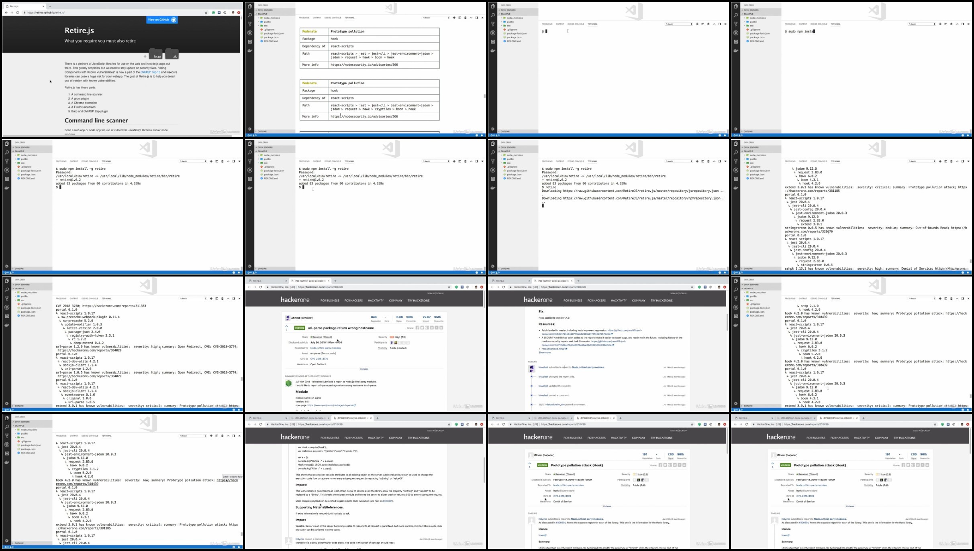Open CVE-2018-3774 link in Ahmed's url-parse report
Viewport: 974px width, 551px height.
pos(319,359)
